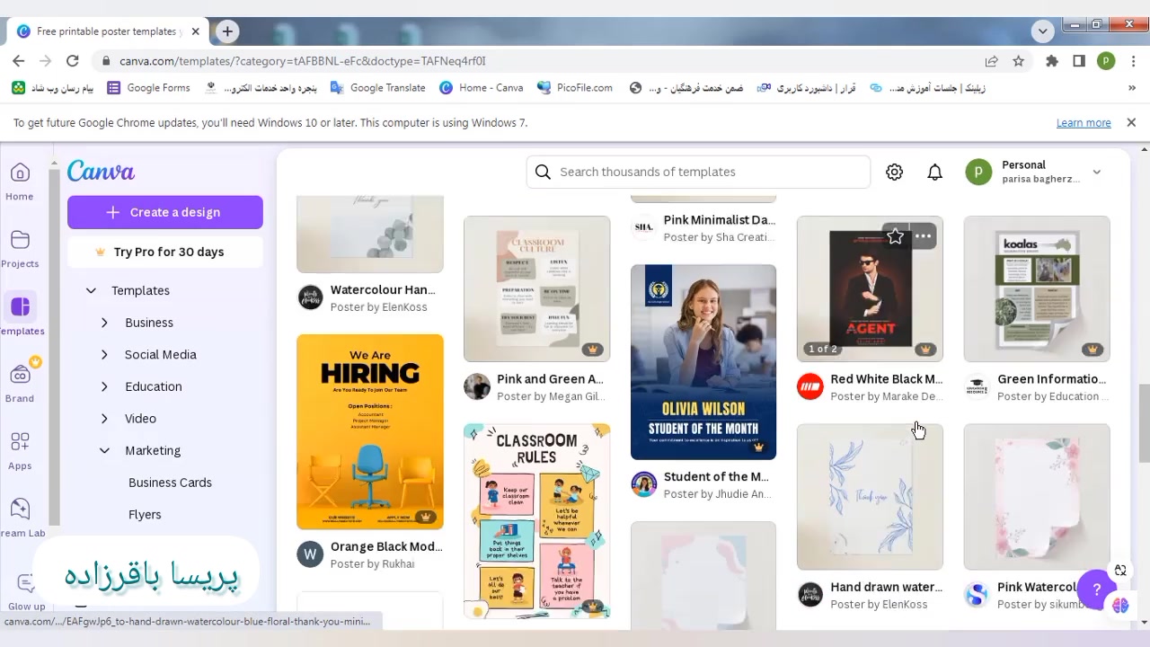Close the poster templates browser tab
The image size is (1150, 647).
tap(195, 31)
